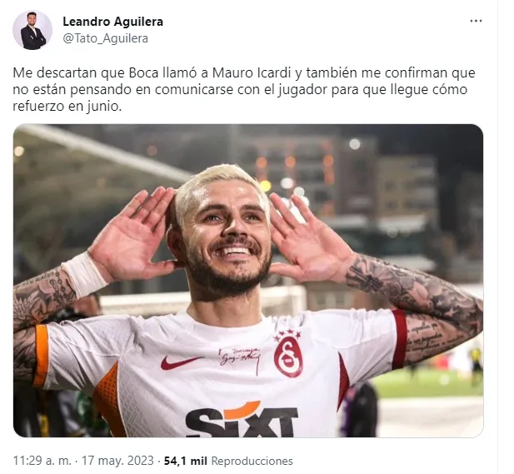Open the Leandro Aguilera display name link
The height and width of the screenshot is (474, 514).
click(112, 22)
